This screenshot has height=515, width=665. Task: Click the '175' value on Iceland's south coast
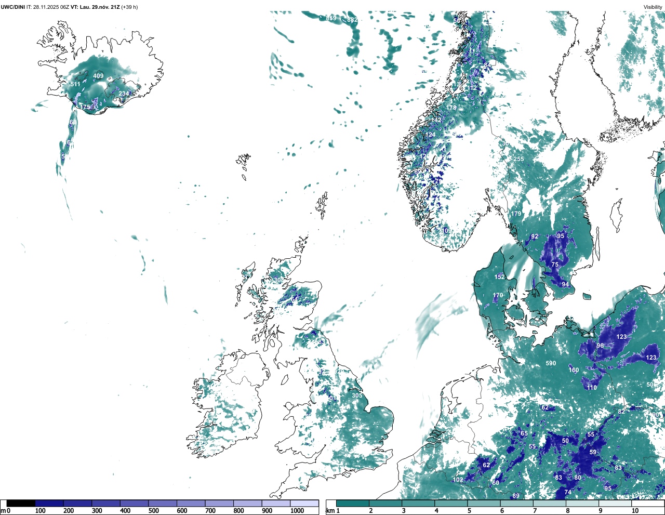pyautogui.click(x=85, y=107)
